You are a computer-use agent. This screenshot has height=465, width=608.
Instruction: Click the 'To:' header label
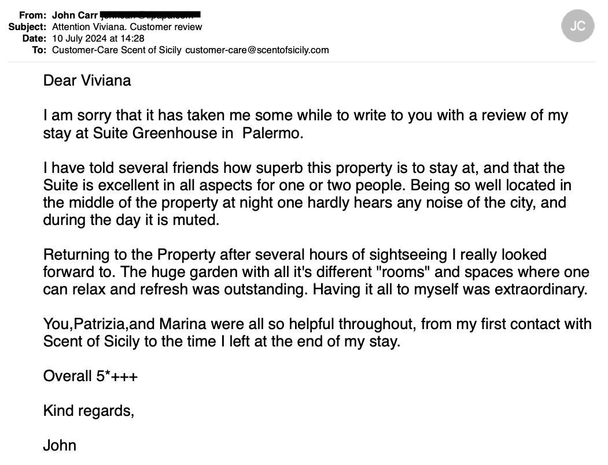[39, 50]
